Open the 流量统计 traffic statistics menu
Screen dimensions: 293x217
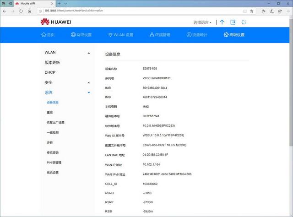click(x=197, y=35)
